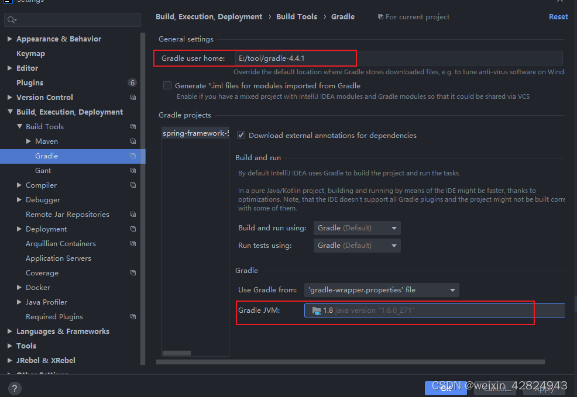The width and height of the screenshot is (577, 397).
Task: Click horizontal scrollbar under Gradle projects list
Action: 177,353
